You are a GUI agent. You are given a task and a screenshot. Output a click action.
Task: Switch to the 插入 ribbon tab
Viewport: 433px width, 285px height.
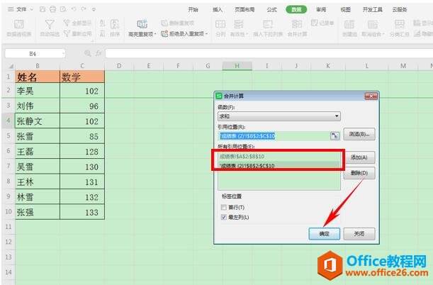coord(218,10)
